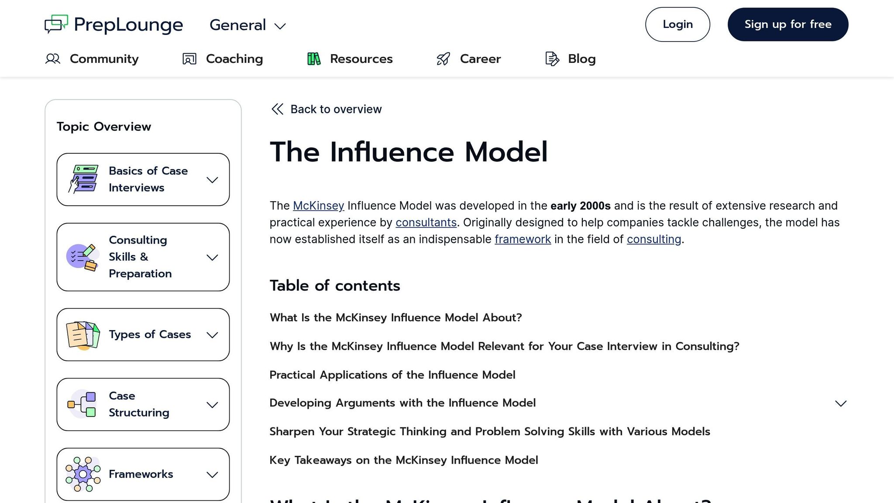Jump to What Is the McKinsey Influence Model About
894x503 pixels.
click(x=395, y=317)
